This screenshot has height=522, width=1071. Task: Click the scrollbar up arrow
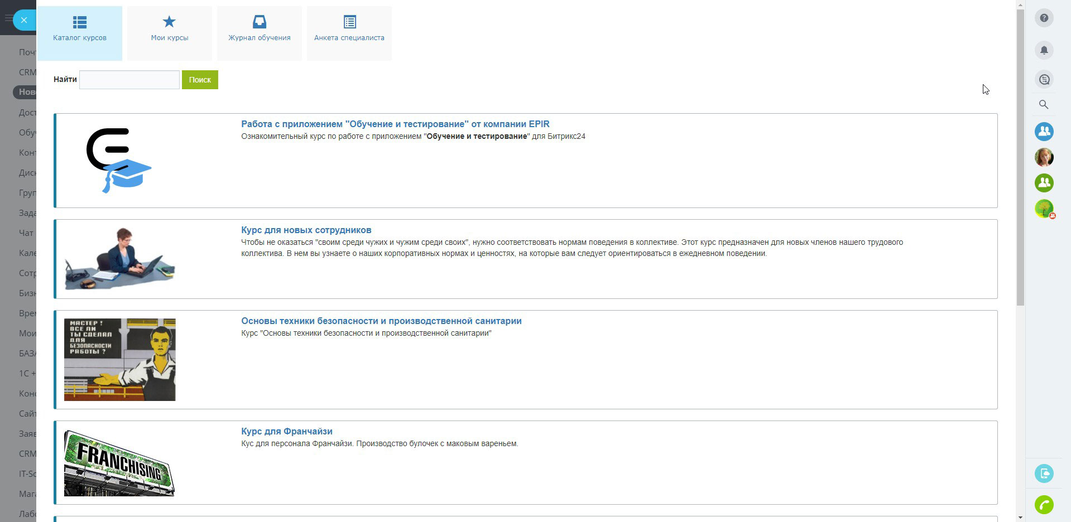point(1020,4)
